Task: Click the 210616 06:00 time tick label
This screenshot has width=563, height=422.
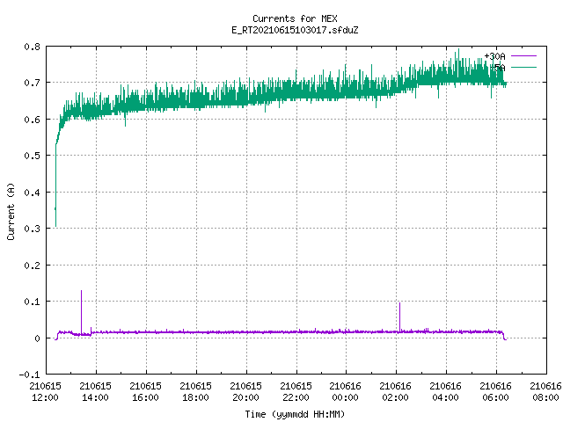Action: [495, 392]
